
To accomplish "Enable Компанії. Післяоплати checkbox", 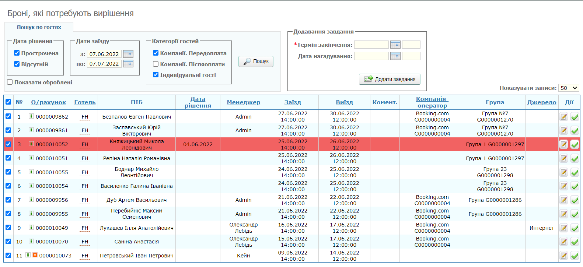I will tap(156, 64).
